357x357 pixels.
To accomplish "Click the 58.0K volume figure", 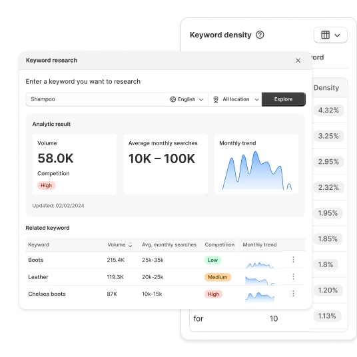I will click(x=55, y=159).
